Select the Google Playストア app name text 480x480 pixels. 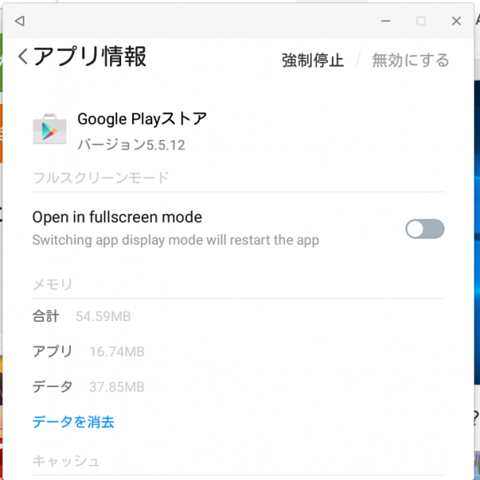click(142, 119)
